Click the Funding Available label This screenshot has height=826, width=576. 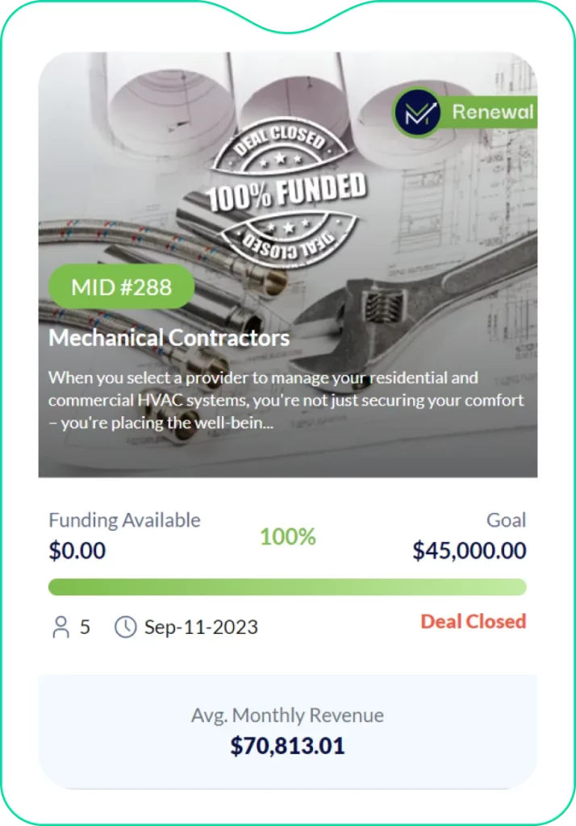124,520
